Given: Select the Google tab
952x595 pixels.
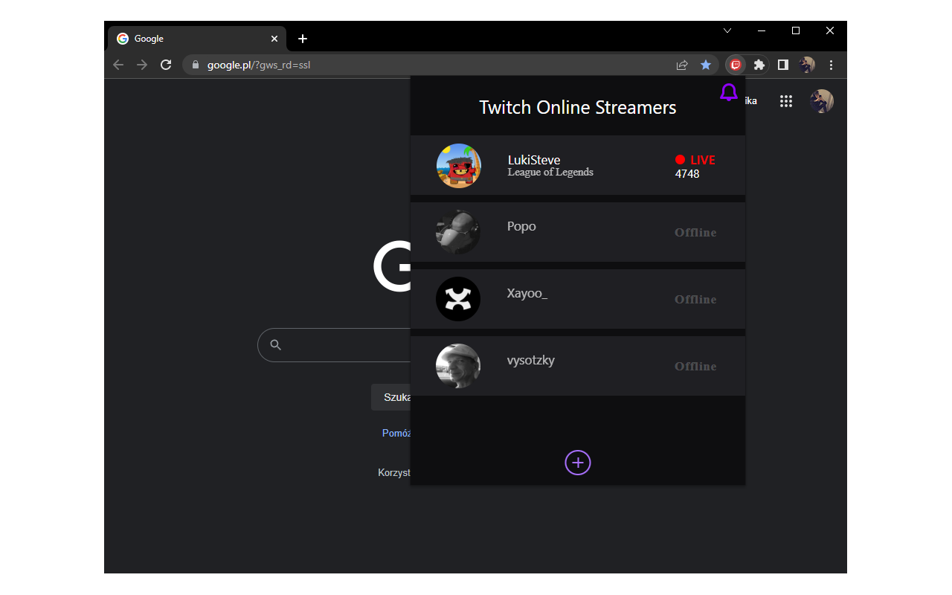Looking at the screenshot, I should tap(196, 39).
